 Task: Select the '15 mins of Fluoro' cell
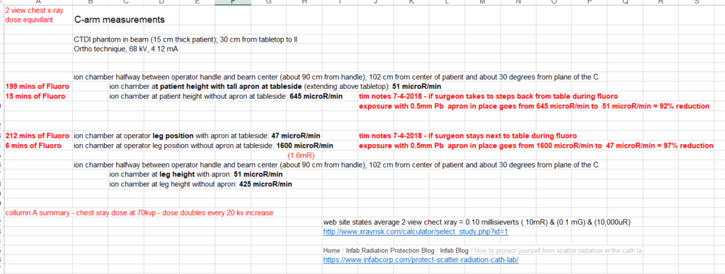point(35,97)
